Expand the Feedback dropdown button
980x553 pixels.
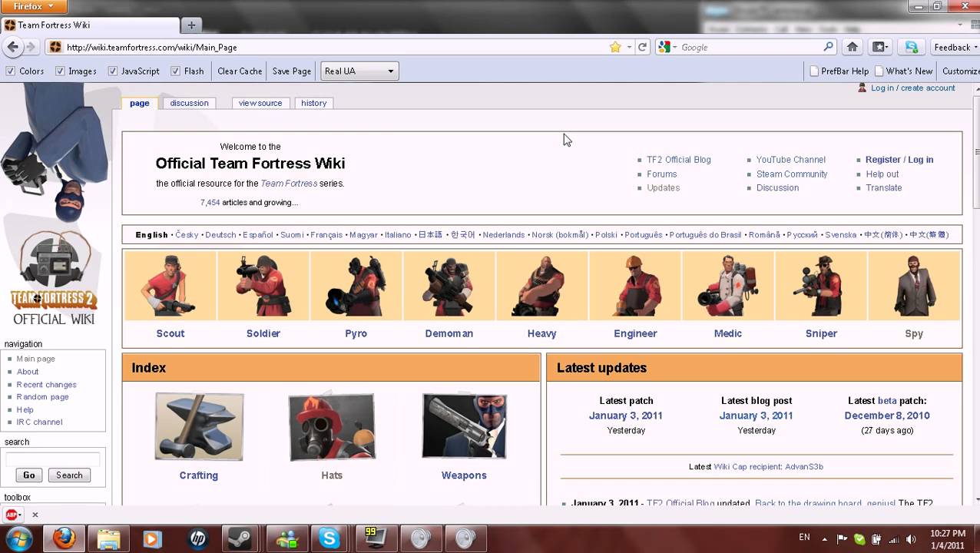coord(955,47)
